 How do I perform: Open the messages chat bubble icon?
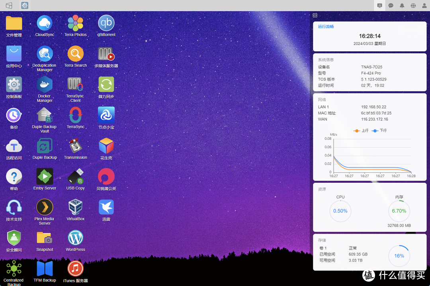click(391, 6)
